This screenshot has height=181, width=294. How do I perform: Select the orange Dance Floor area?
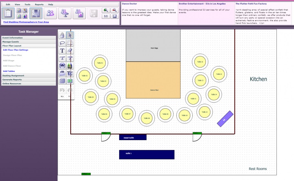coord(153,80)
